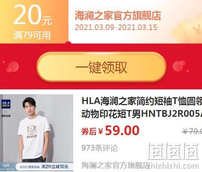Click the crossed-out ¥79 original price
202x172 pixels.
tap(192, 132)
